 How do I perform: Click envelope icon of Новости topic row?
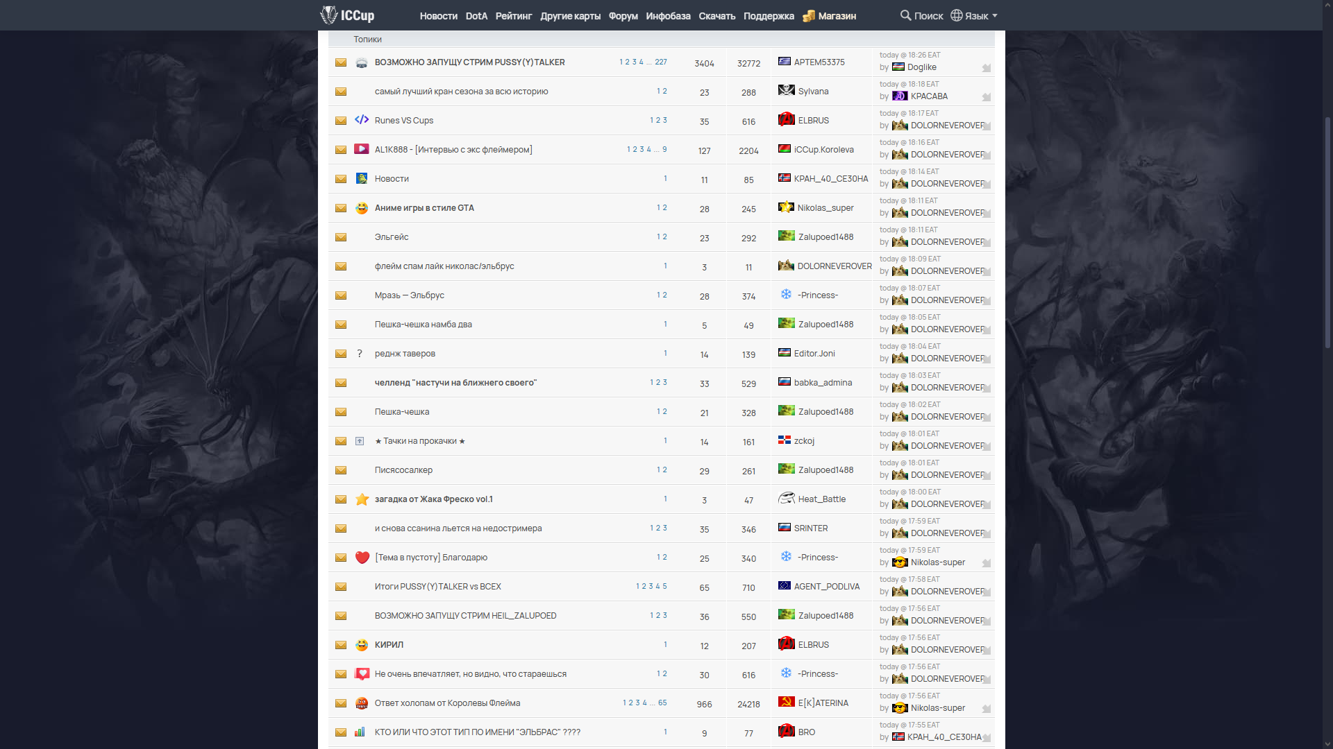tap(341, 179)
